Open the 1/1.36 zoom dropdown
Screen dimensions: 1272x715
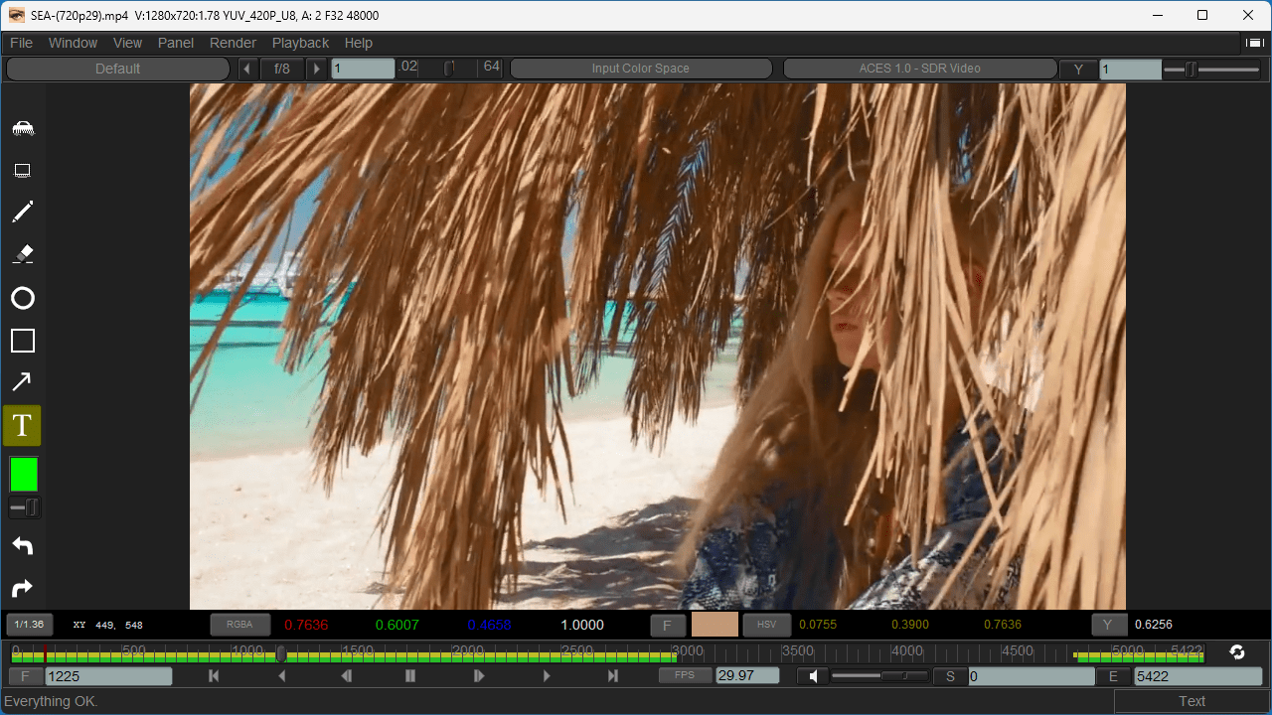30,625
